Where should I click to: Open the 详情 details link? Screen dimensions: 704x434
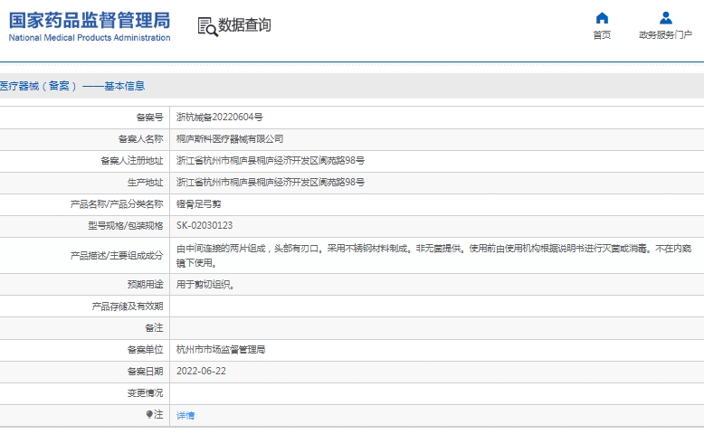pyautogui.click(x=186, y=416)
